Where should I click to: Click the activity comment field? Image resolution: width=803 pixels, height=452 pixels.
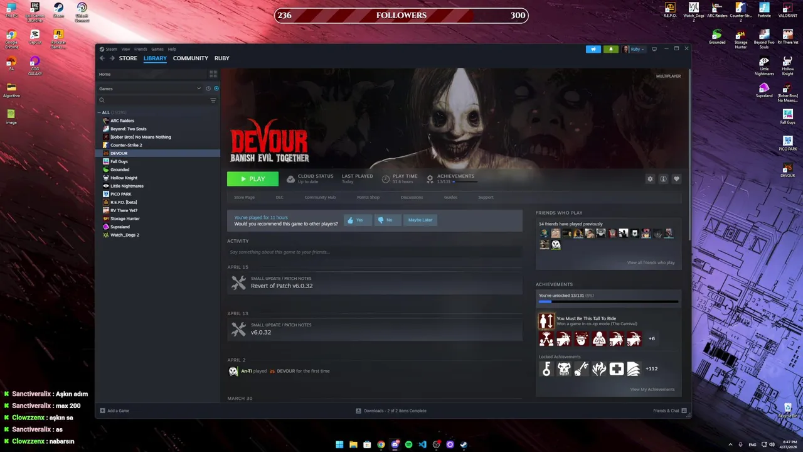375,252
